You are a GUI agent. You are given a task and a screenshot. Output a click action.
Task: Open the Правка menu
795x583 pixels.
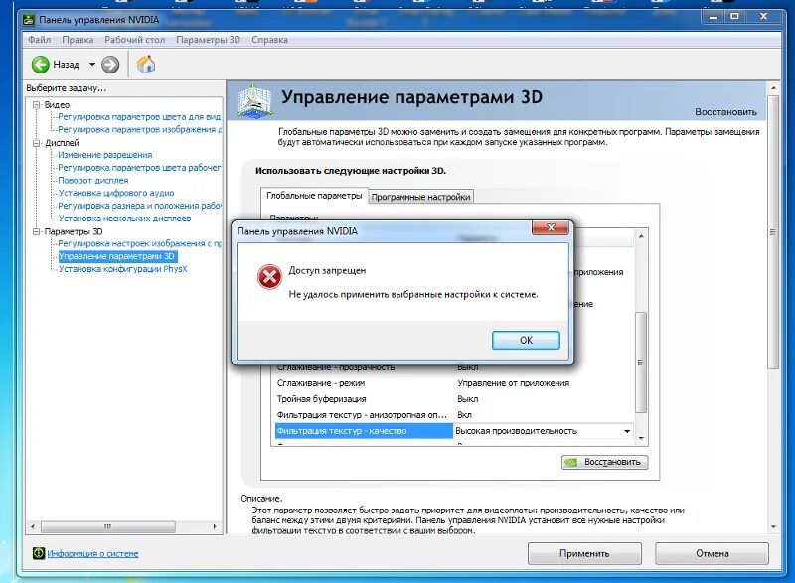[x=78, y=40]
